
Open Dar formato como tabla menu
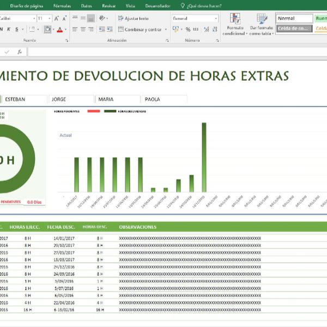[261, 25]
